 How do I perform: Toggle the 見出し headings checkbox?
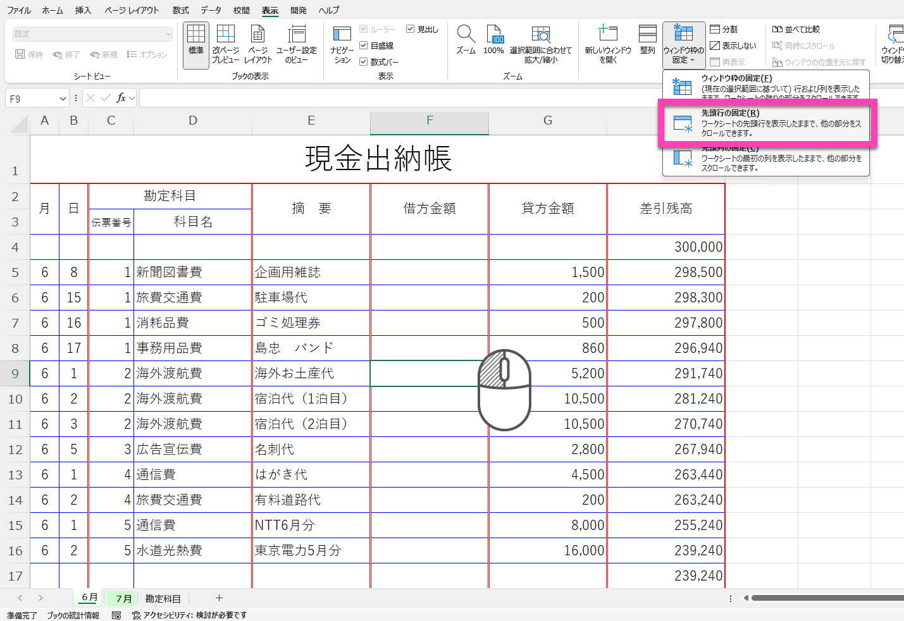point(410,29)
